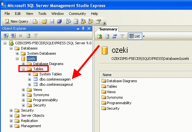This screenshot has height=132, width=192.
Task: Open the List view dropdown arrow
Action: [x=144, y=36]
